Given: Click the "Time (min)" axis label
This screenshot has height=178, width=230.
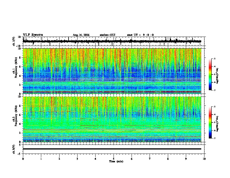Looking at the screenshot, I should coord(116,161).
